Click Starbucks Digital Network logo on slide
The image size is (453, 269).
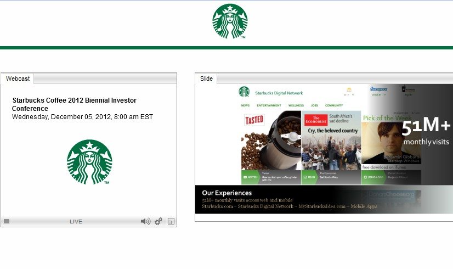(244, 92)
